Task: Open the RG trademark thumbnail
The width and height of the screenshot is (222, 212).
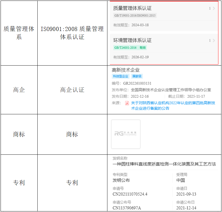Action: pos(126,134)
